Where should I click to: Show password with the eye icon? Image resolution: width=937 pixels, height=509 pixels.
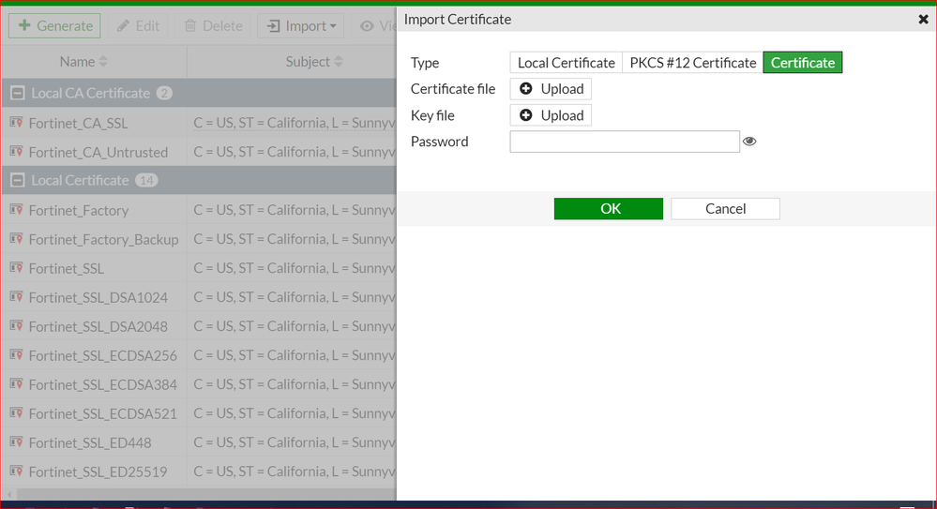coord(749,142)
